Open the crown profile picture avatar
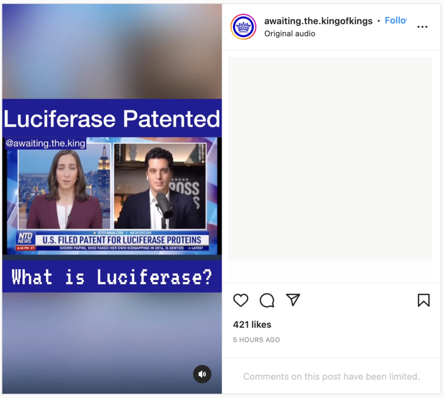This screenshot has width=444, height=398. coord(243,27)
